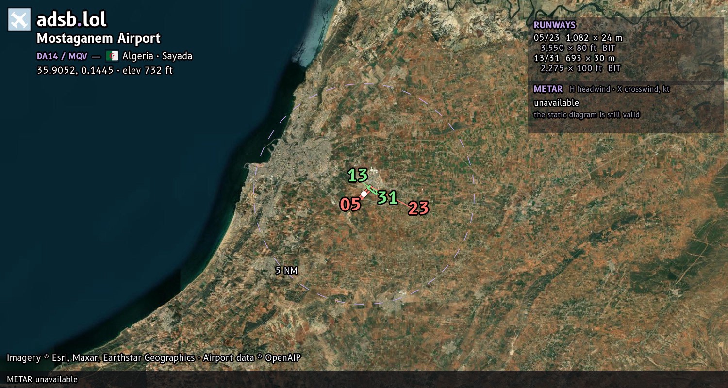Click the Imagery © Esri attribution text

[x=154, y=358]
